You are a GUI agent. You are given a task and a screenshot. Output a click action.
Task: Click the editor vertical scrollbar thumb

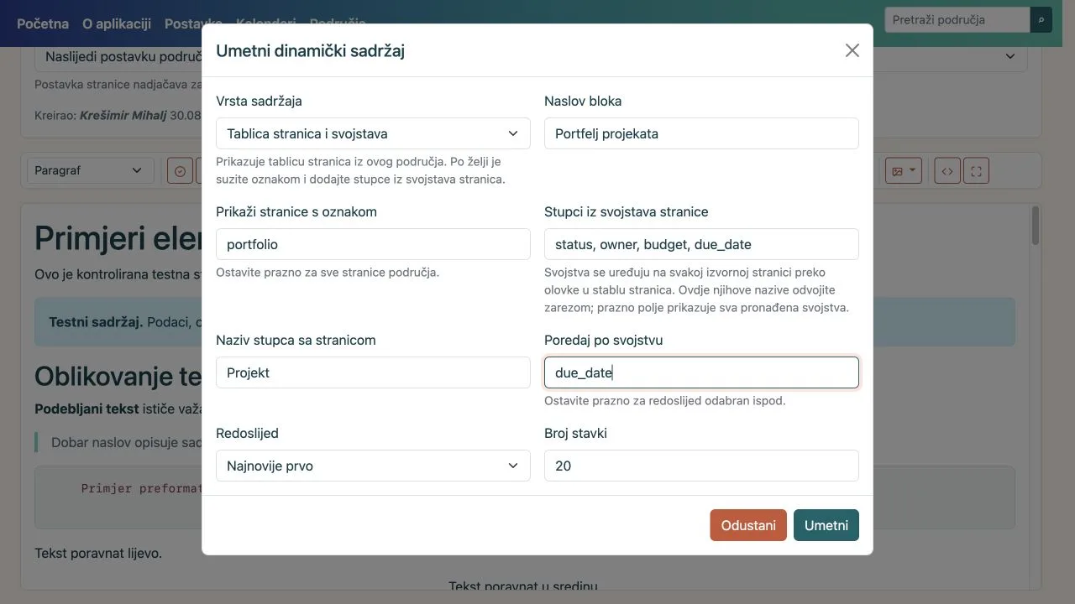[x=1036, y=225]
